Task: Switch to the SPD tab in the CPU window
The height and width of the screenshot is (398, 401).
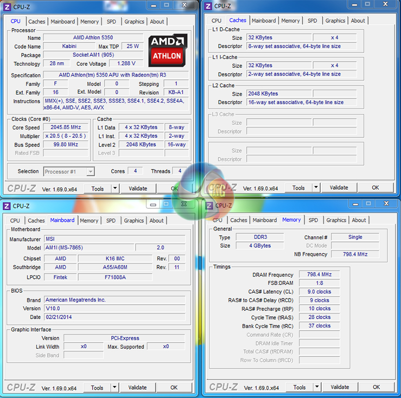Action: [x=111, y=22]
